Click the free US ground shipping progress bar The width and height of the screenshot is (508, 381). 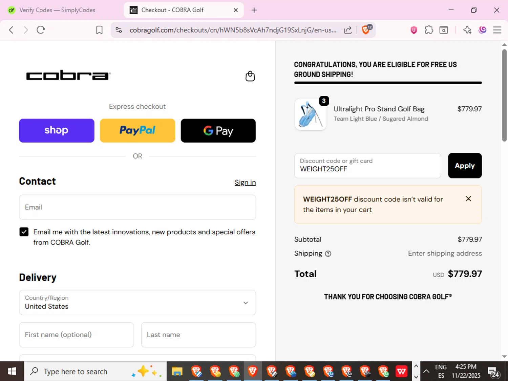click(x=388, y=83)
